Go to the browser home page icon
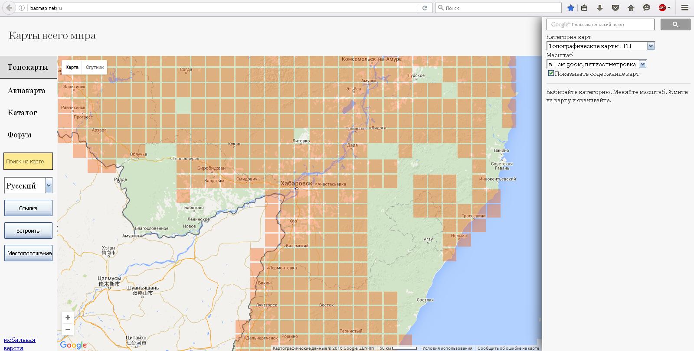Image resolution: width=694 pixels, height=351 pixels. pos(631,8)
